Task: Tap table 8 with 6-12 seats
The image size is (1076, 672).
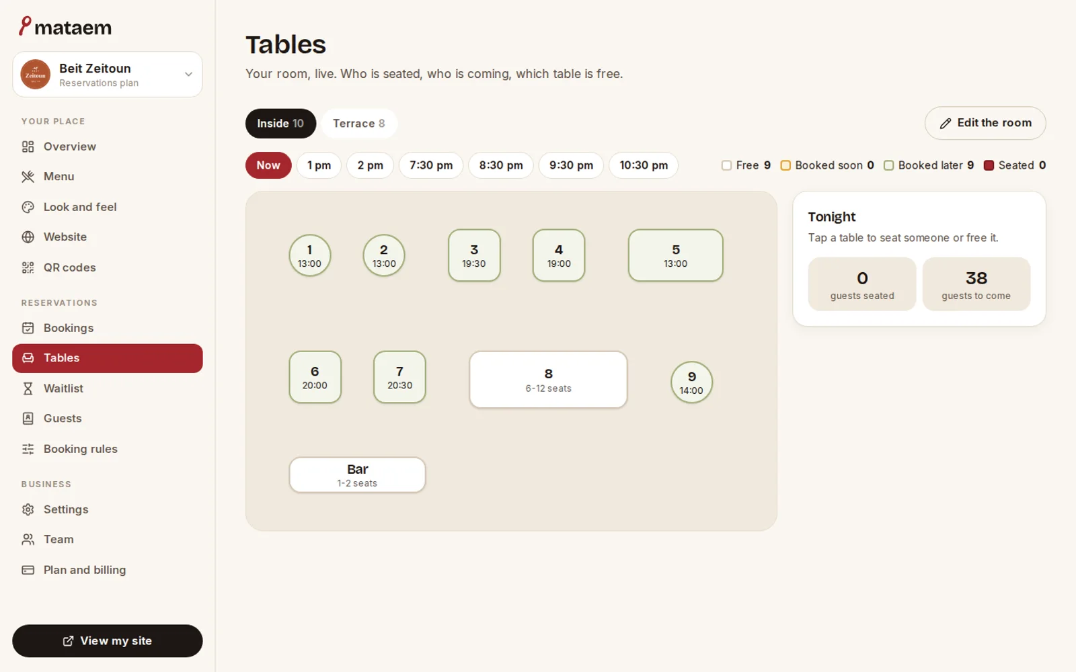Action: (x=549, y=380)
